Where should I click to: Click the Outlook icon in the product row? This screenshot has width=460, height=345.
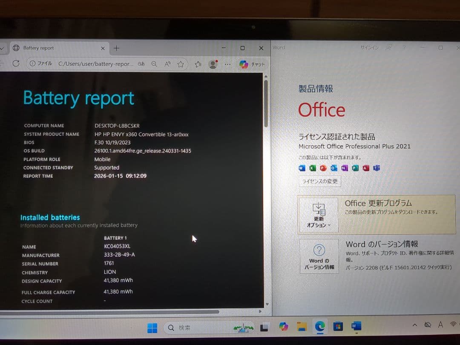[333, 168]
